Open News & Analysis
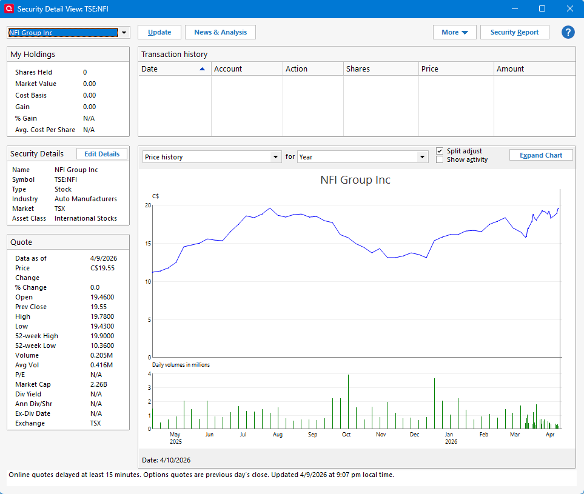Viewport: 584px width, 494px height. (x=221, y=32)
